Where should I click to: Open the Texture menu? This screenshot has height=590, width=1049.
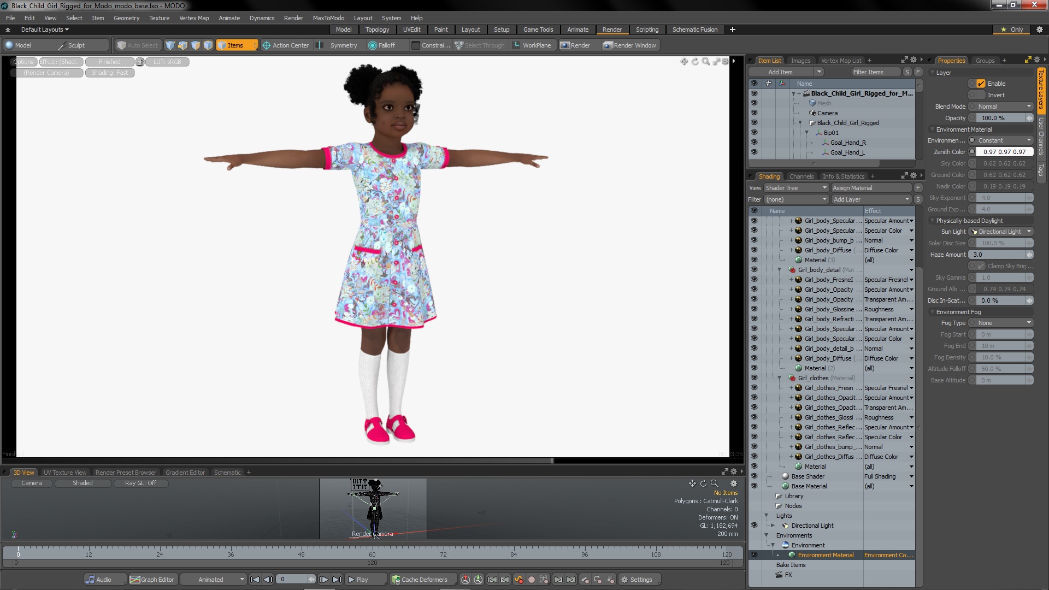pyautogui.click(x=159, y=18)
